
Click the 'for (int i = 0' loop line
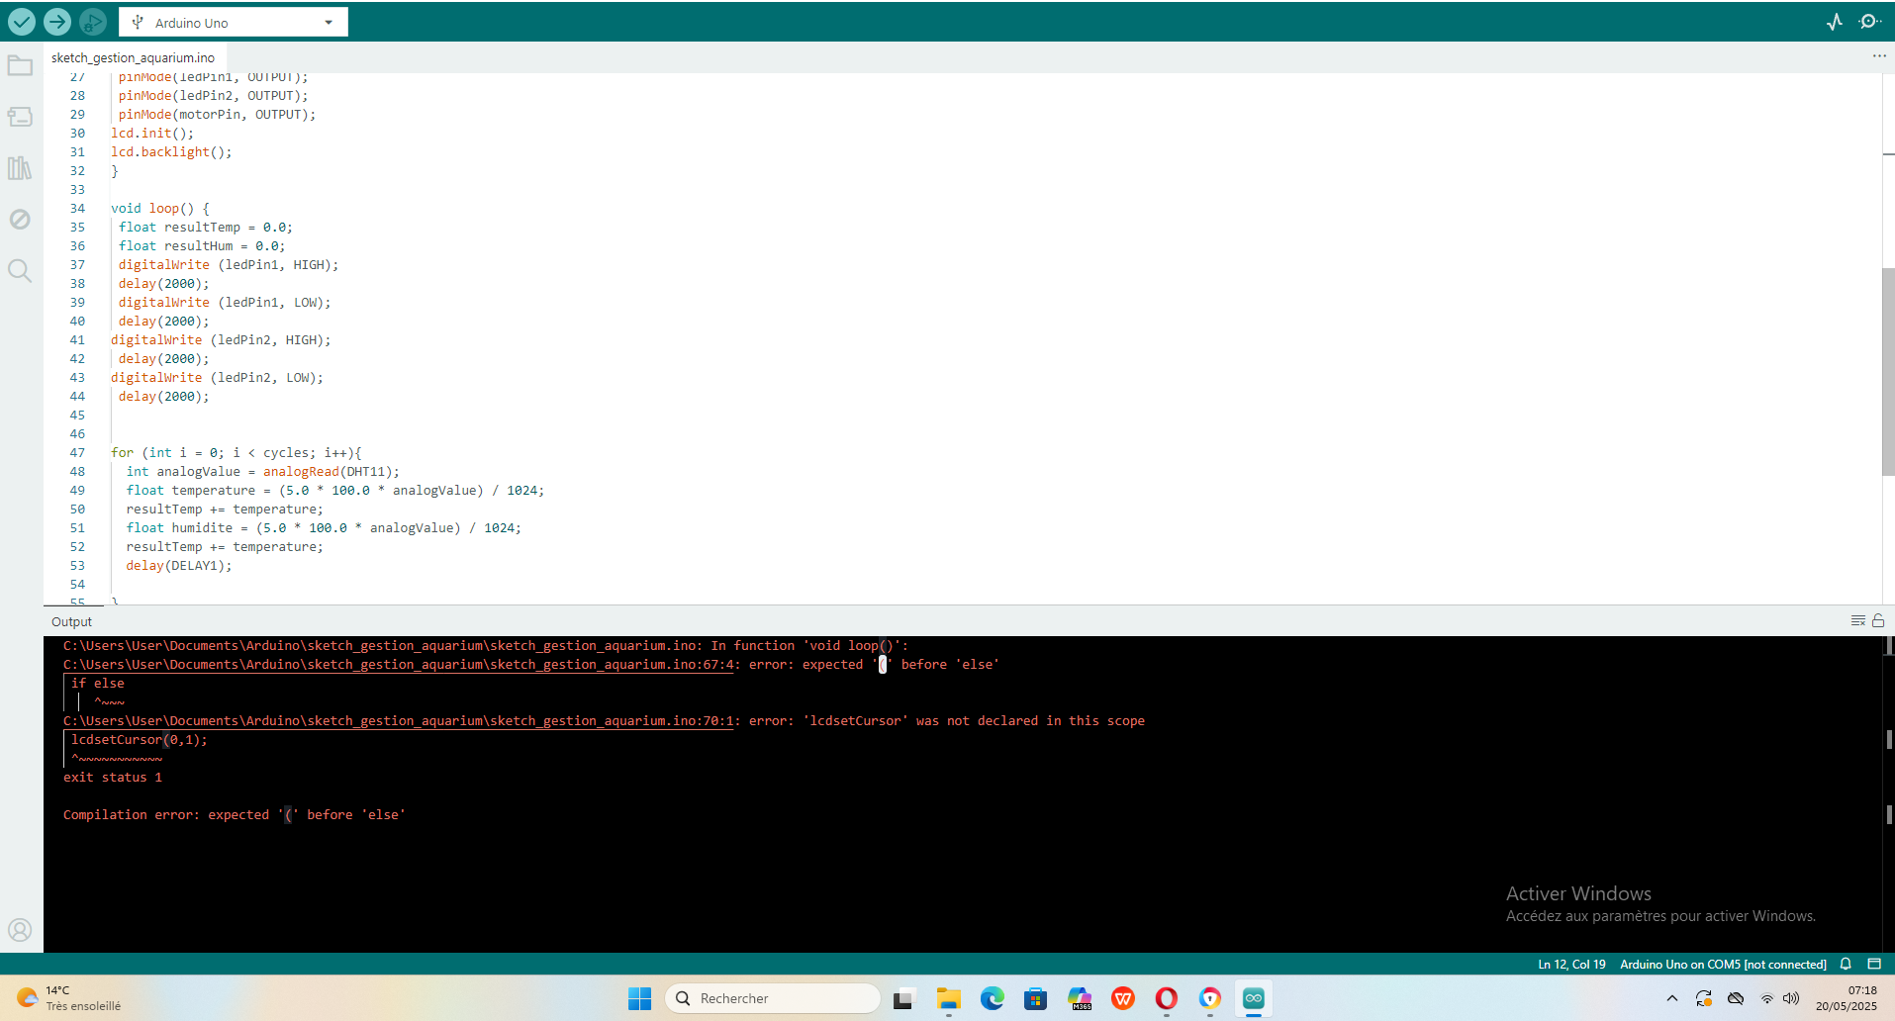coord(237,453)
